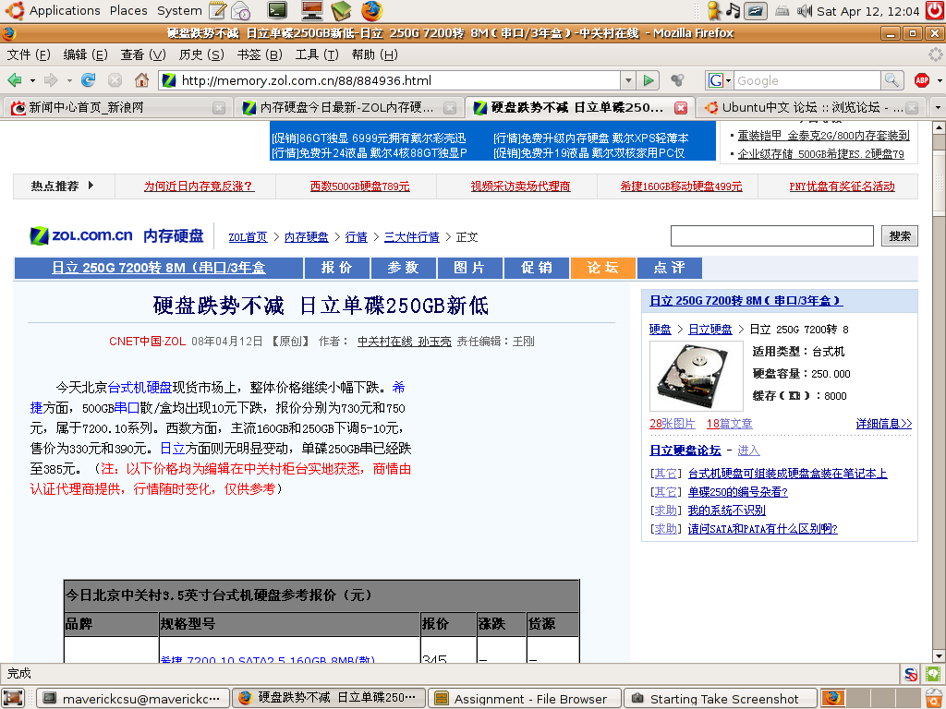Viewport: 946px width, 709px height.
Task: Click the red shutdown power icon
Action: (x=935, y=10)
